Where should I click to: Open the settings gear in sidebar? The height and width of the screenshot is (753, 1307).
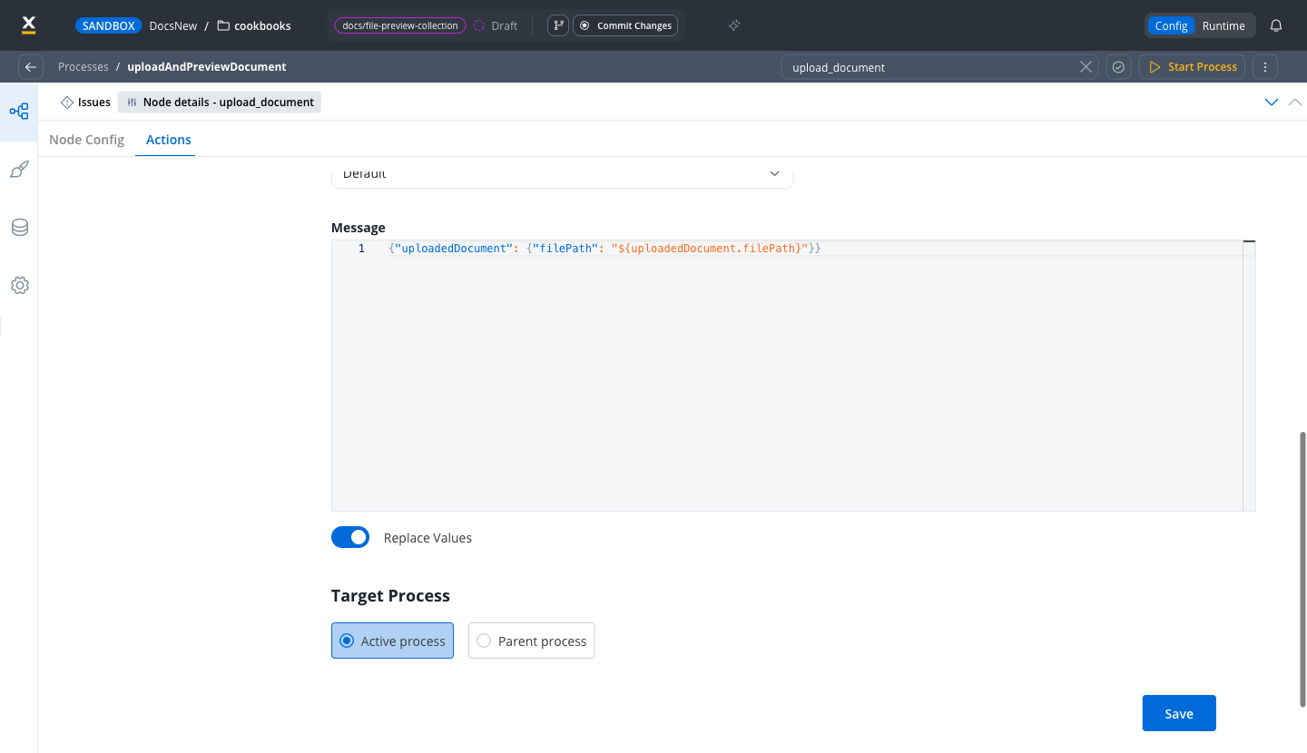coord(19,286)
